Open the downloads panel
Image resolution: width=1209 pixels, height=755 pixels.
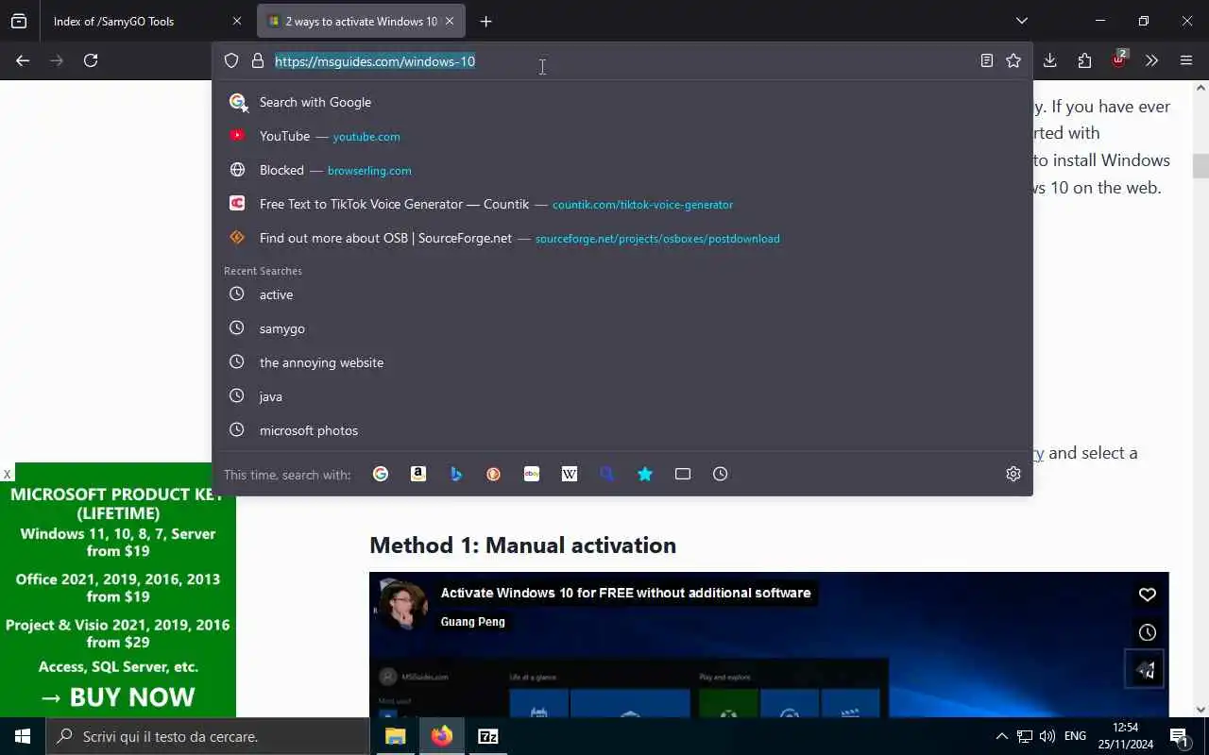1049,60
